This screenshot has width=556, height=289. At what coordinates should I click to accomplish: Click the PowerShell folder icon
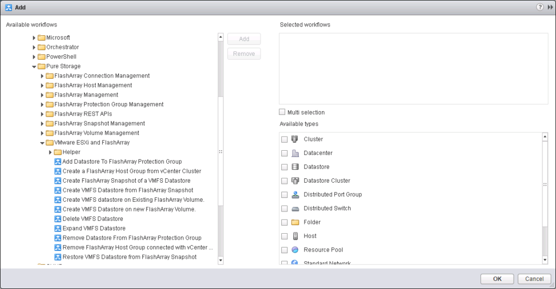41,57
